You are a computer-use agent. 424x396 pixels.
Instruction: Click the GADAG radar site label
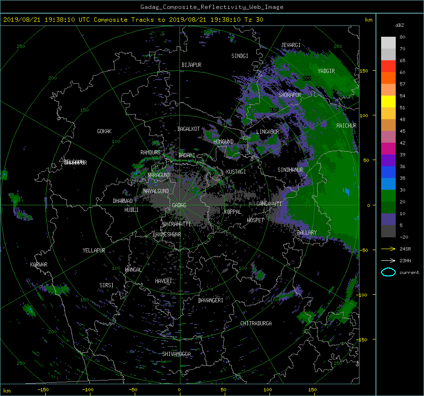click(179, 205)
